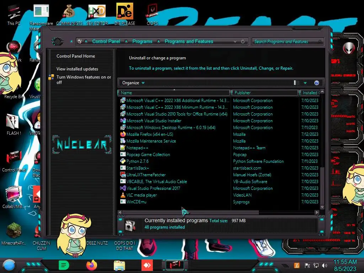Screen dimensions: 364x273
Task: Click the vertical scrollbar down arrow
Action: pos(322,207)
